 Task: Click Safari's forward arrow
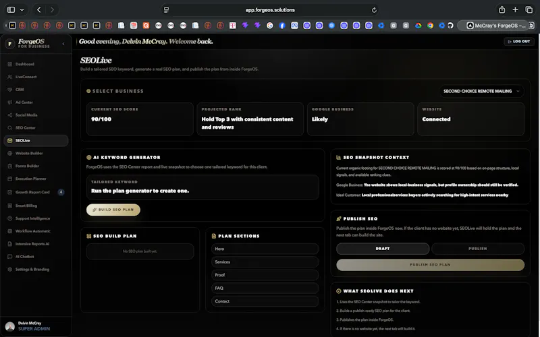click(x=52, y=9)
